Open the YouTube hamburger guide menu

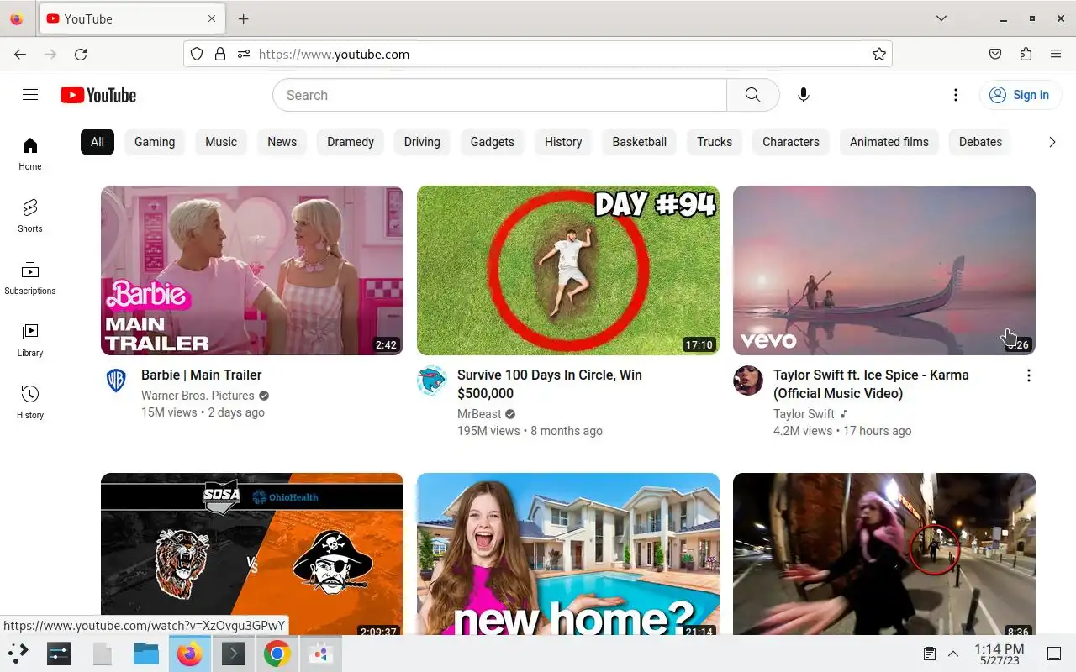click(30, 95)
